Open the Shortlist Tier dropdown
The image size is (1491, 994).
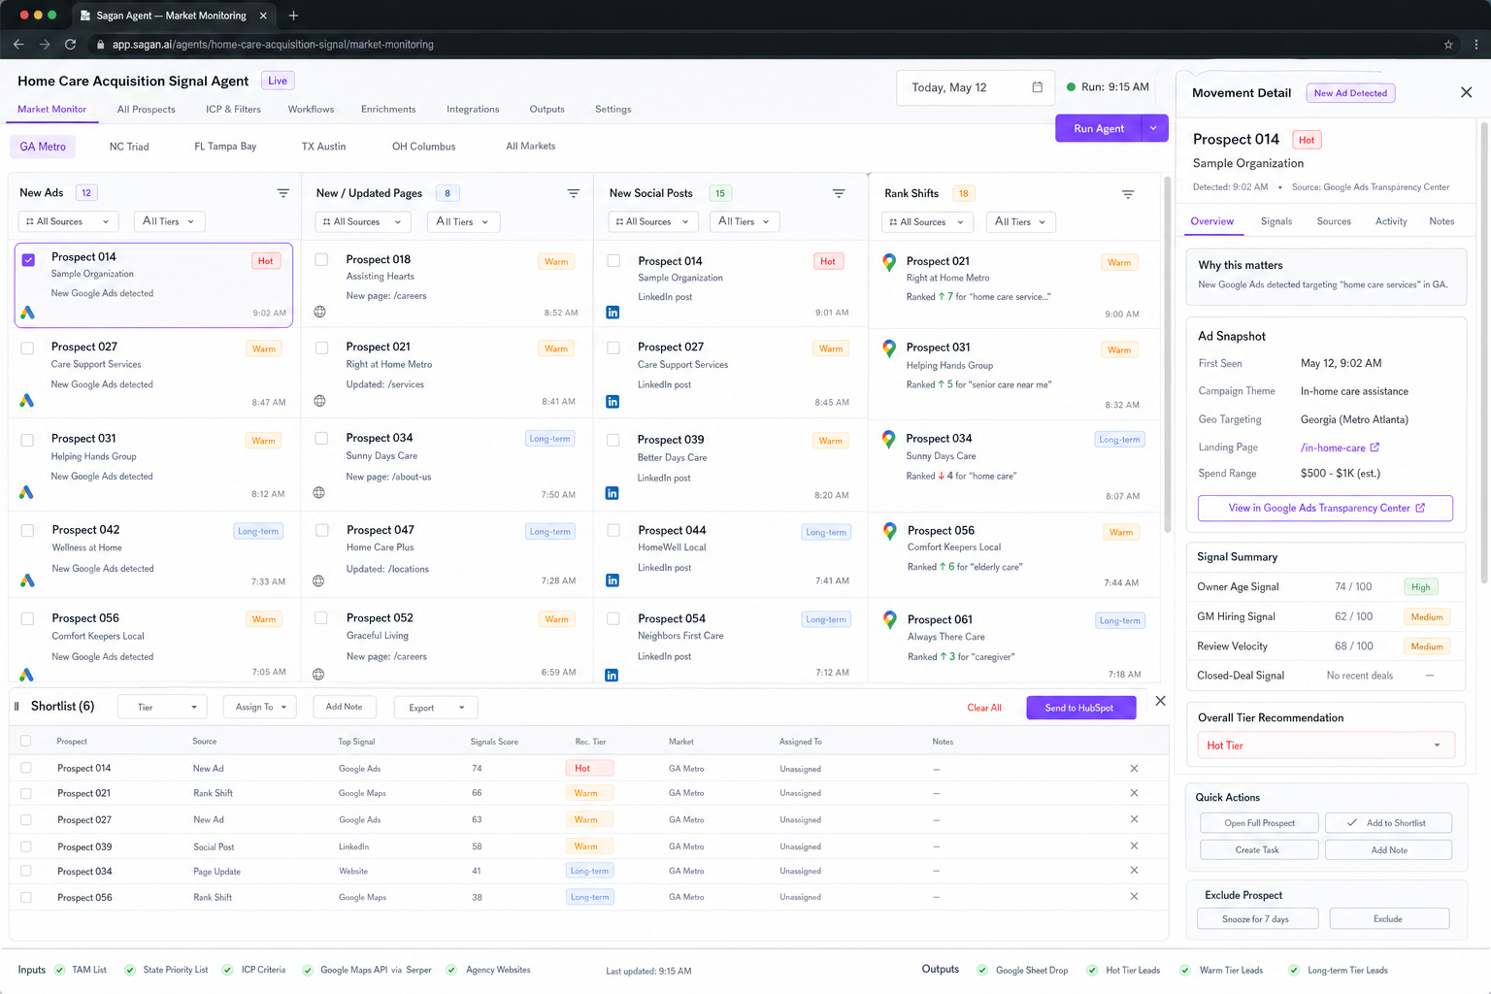click(163, 707)
